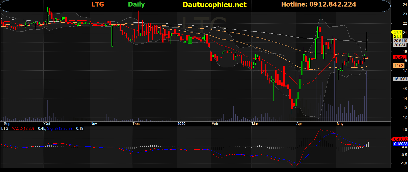Click the Hotline phone number text
The height and width of the screenshot is (172, 408).
click(319, 4)
